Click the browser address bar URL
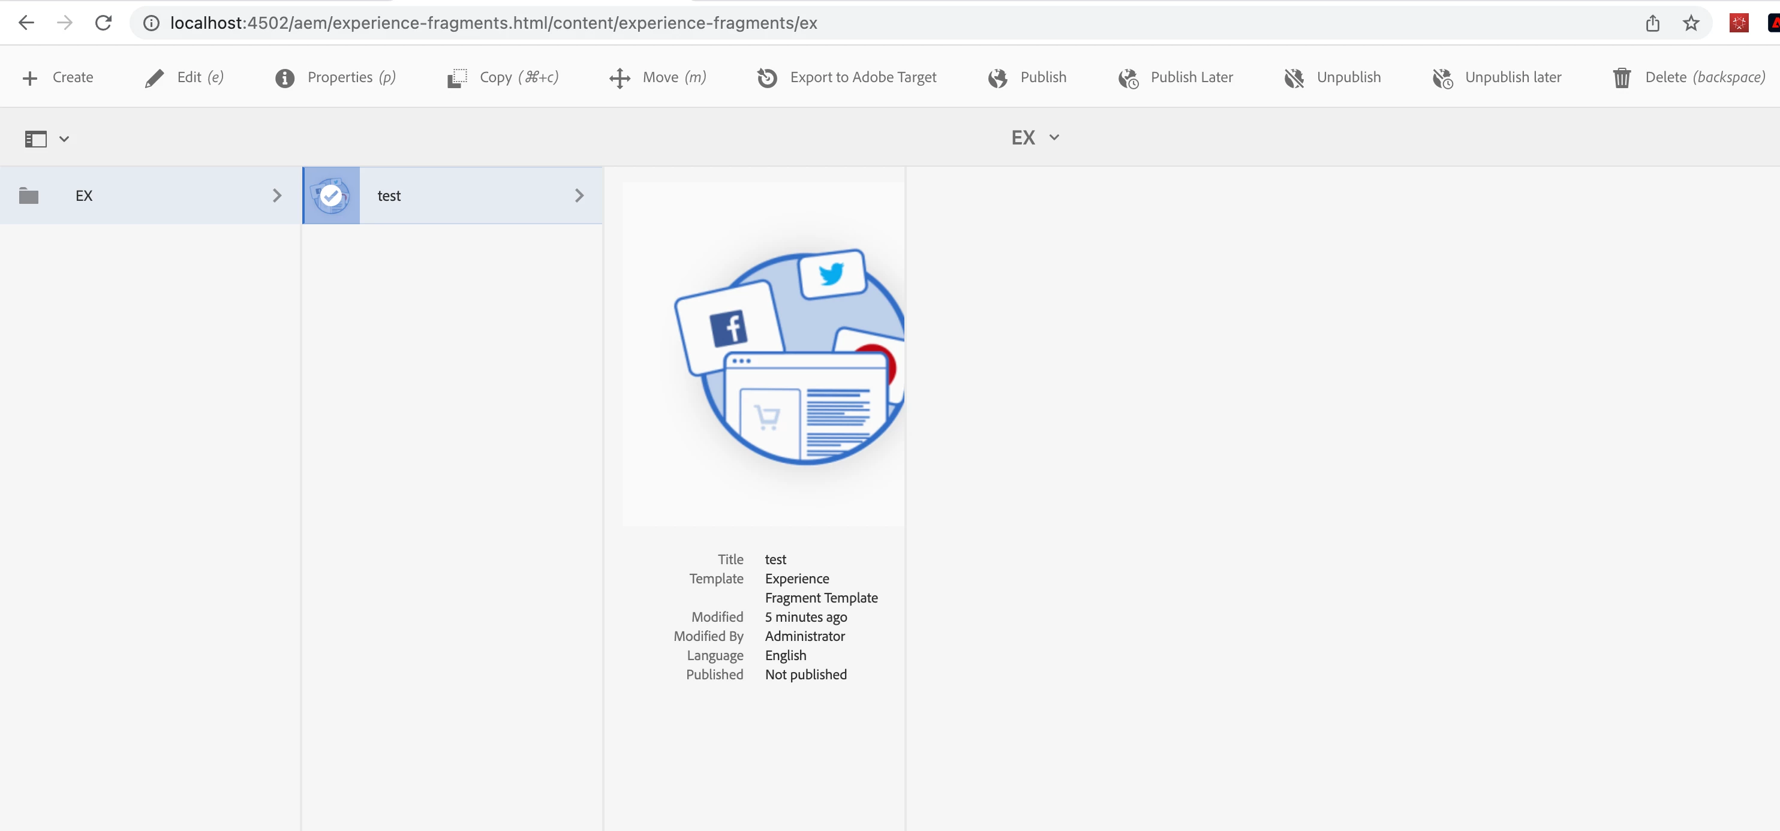The width and height of the screenshot is (1780, 831). pos(494,23)
